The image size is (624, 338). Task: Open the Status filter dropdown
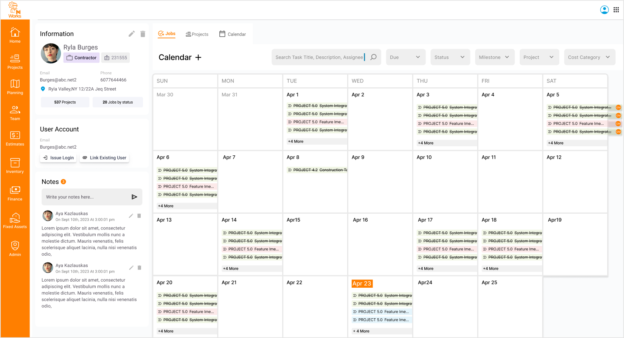pyautogui.click(x=450, y=57)
